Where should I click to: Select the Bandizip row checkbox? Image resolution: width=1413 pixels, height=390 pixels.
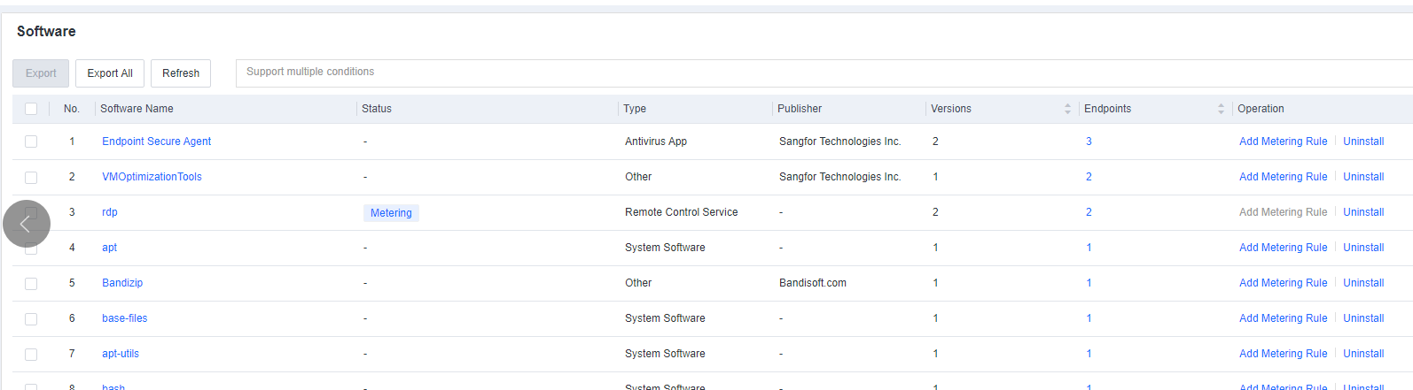click(x=31, y=283)
